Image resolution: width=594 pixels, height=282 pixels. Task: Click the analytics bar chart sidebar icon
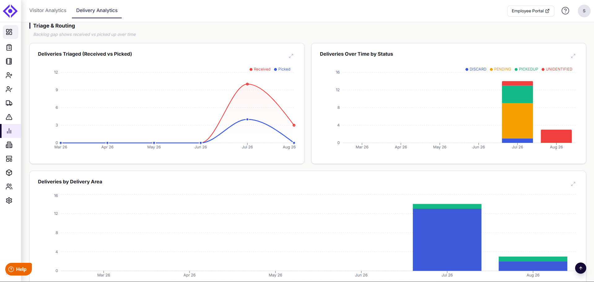click(9, 131)
